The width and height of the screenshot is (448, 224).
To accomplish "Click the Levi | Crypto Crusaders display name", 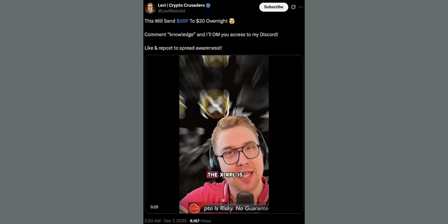I will (x=181, y=5).
